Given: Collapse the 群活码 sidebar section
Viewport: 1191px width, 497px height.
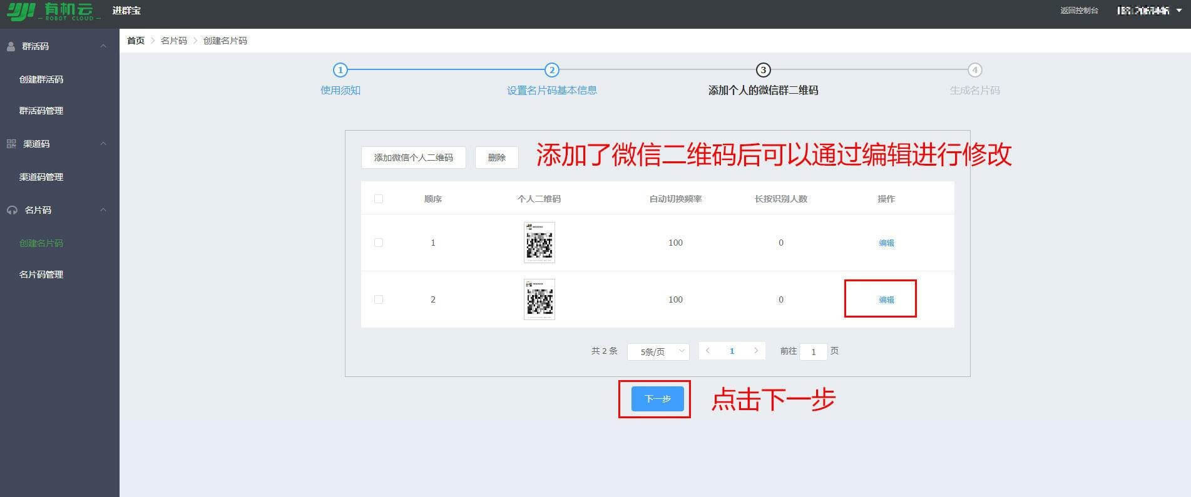Looking at the screenshot, I should click(x=103, y=46).
